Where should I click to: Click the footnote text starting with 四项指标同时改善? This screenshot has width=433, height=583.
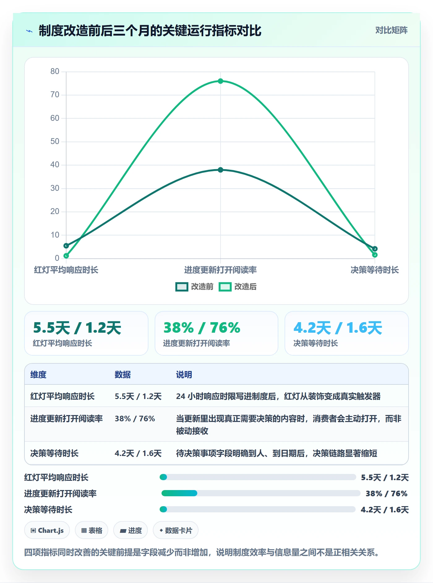pyautogui.click(x=202, y=552)
